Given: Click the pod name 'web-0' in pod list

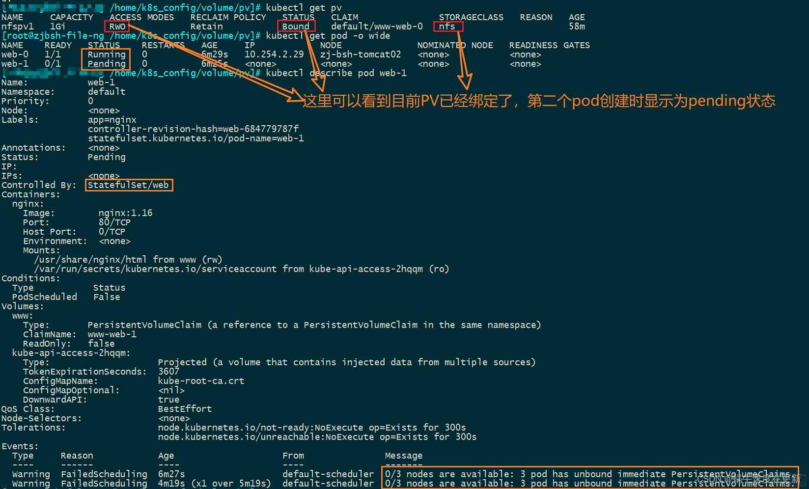Looking at the screenshot, I should [15, 54].
